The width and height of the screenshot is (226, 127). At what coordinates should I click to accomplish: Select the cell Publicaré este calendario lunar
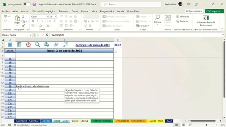click(x=65, y=86)
